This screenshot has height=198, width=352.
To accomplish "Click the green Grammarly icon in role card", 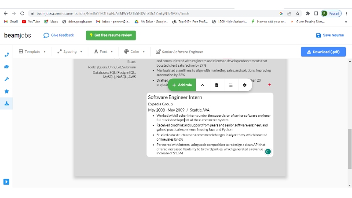I will tap(268, 152).
